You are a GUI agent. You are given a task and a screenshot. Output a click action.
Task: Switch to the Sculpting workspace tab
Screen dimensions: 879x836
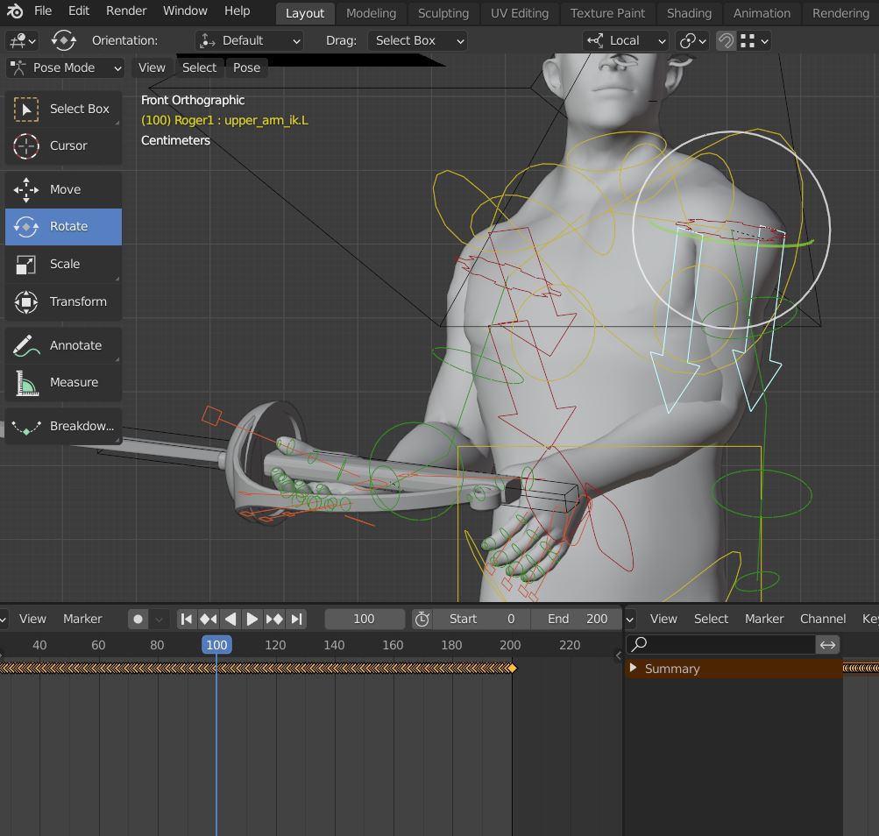443,13
